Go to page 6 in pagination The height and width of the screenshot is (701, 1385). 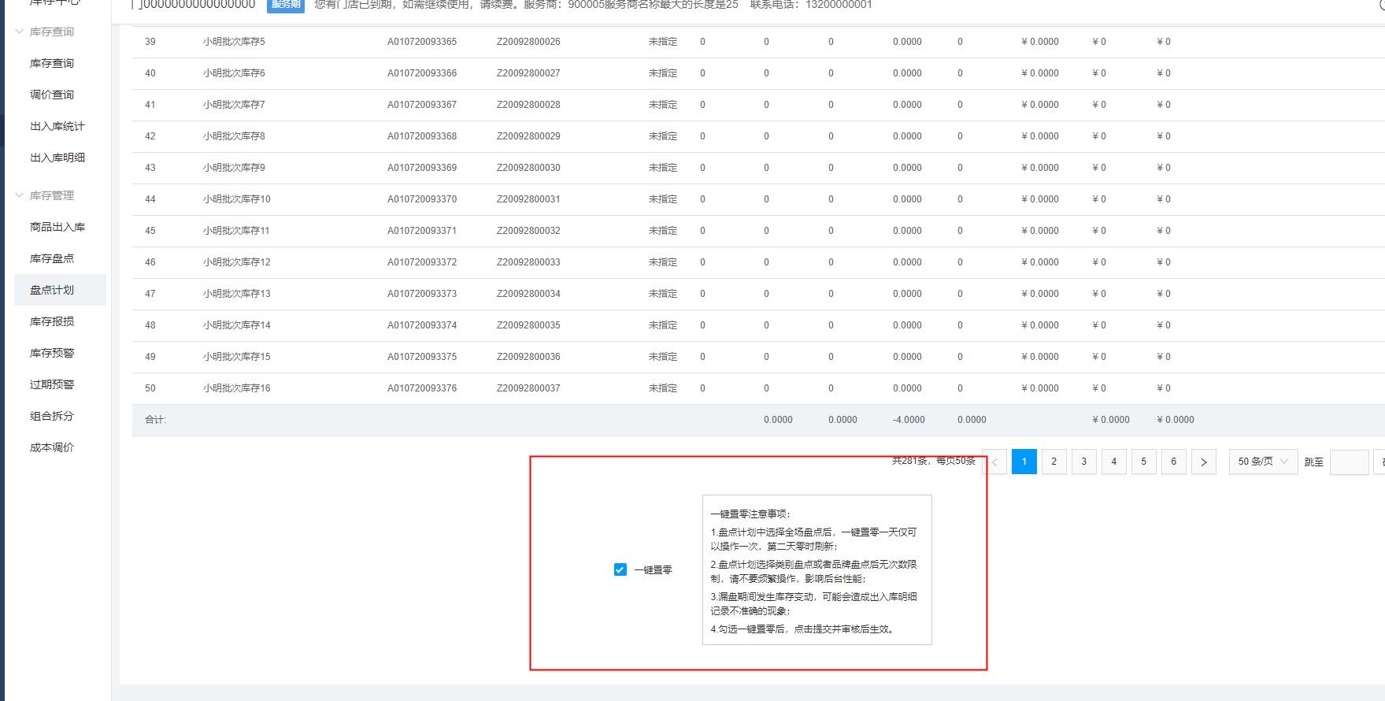coord(1173,462)
